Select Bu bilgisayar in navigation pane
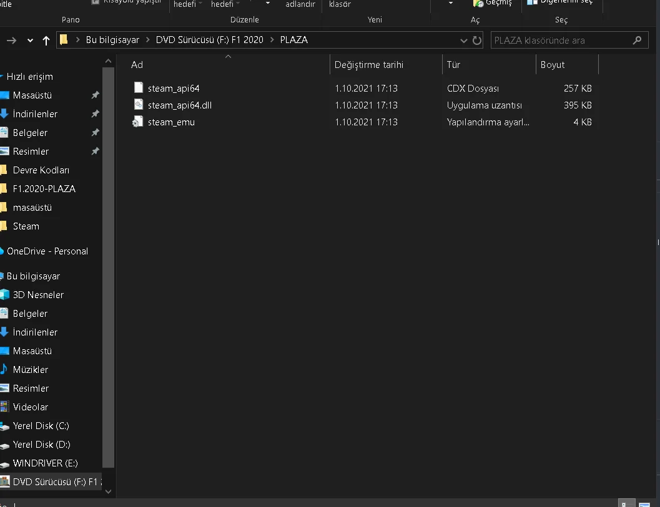The width and height of the screenshot is (660, 507). [x=33, y=276]
